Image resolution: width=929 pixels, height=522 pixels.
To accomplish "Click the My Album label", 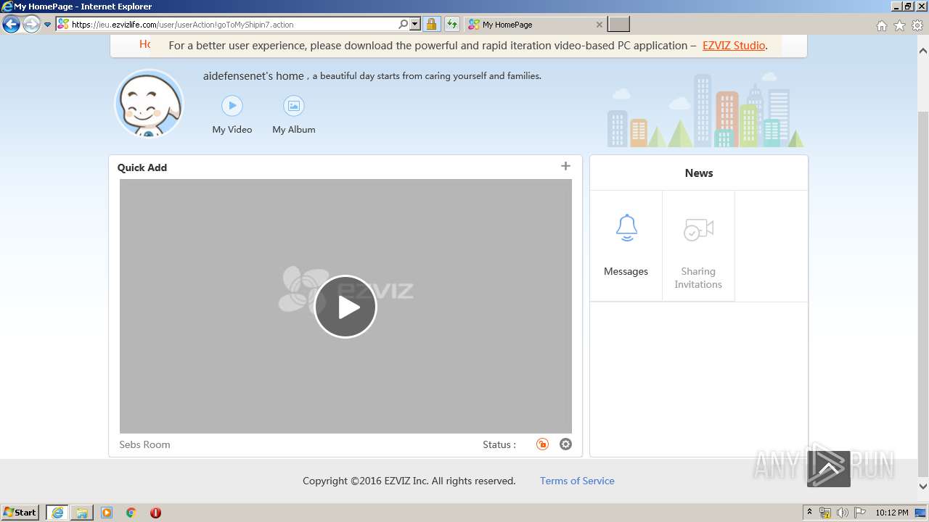I will pos(294,130).
